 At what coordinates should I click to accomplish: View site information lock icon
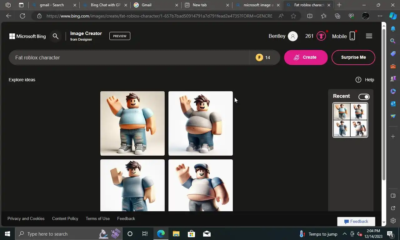click(x=39, y=16)
